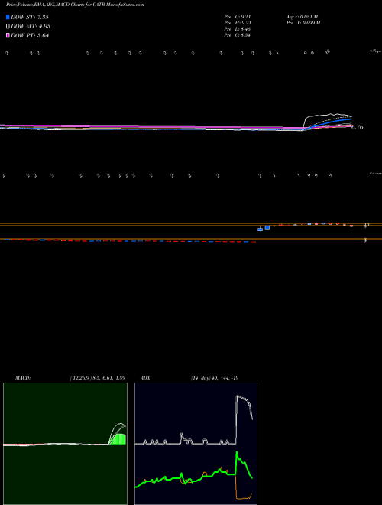The image size is (382, 505).
Task: Click the 6.76 price label
Action: pos(358,127)
